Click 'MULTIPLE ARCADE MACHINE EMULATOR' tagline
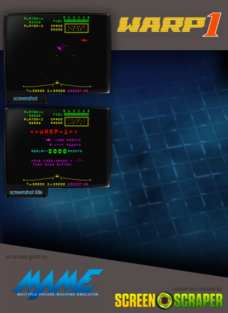 coord(58,295)
